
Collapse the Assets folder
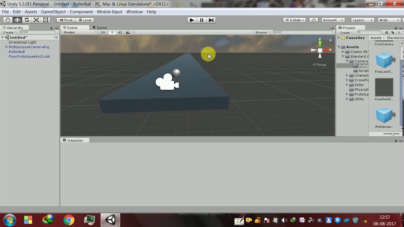click(339, 47)
